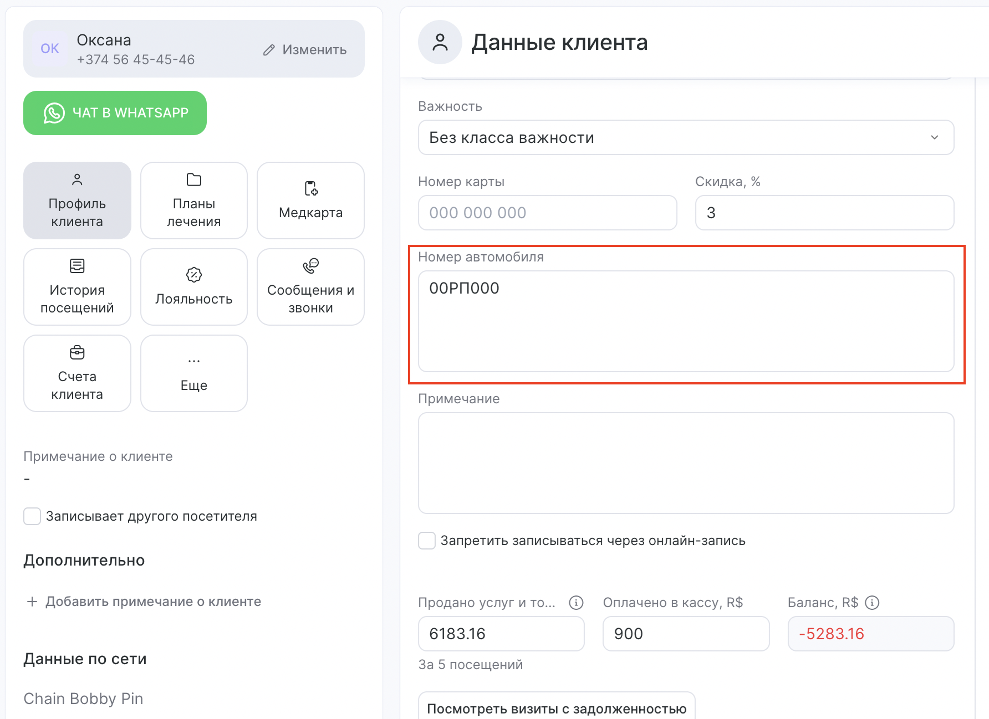Screen dimensions: 989x719
Task: Focus the Скидка, % field
Action: (824, 213)
